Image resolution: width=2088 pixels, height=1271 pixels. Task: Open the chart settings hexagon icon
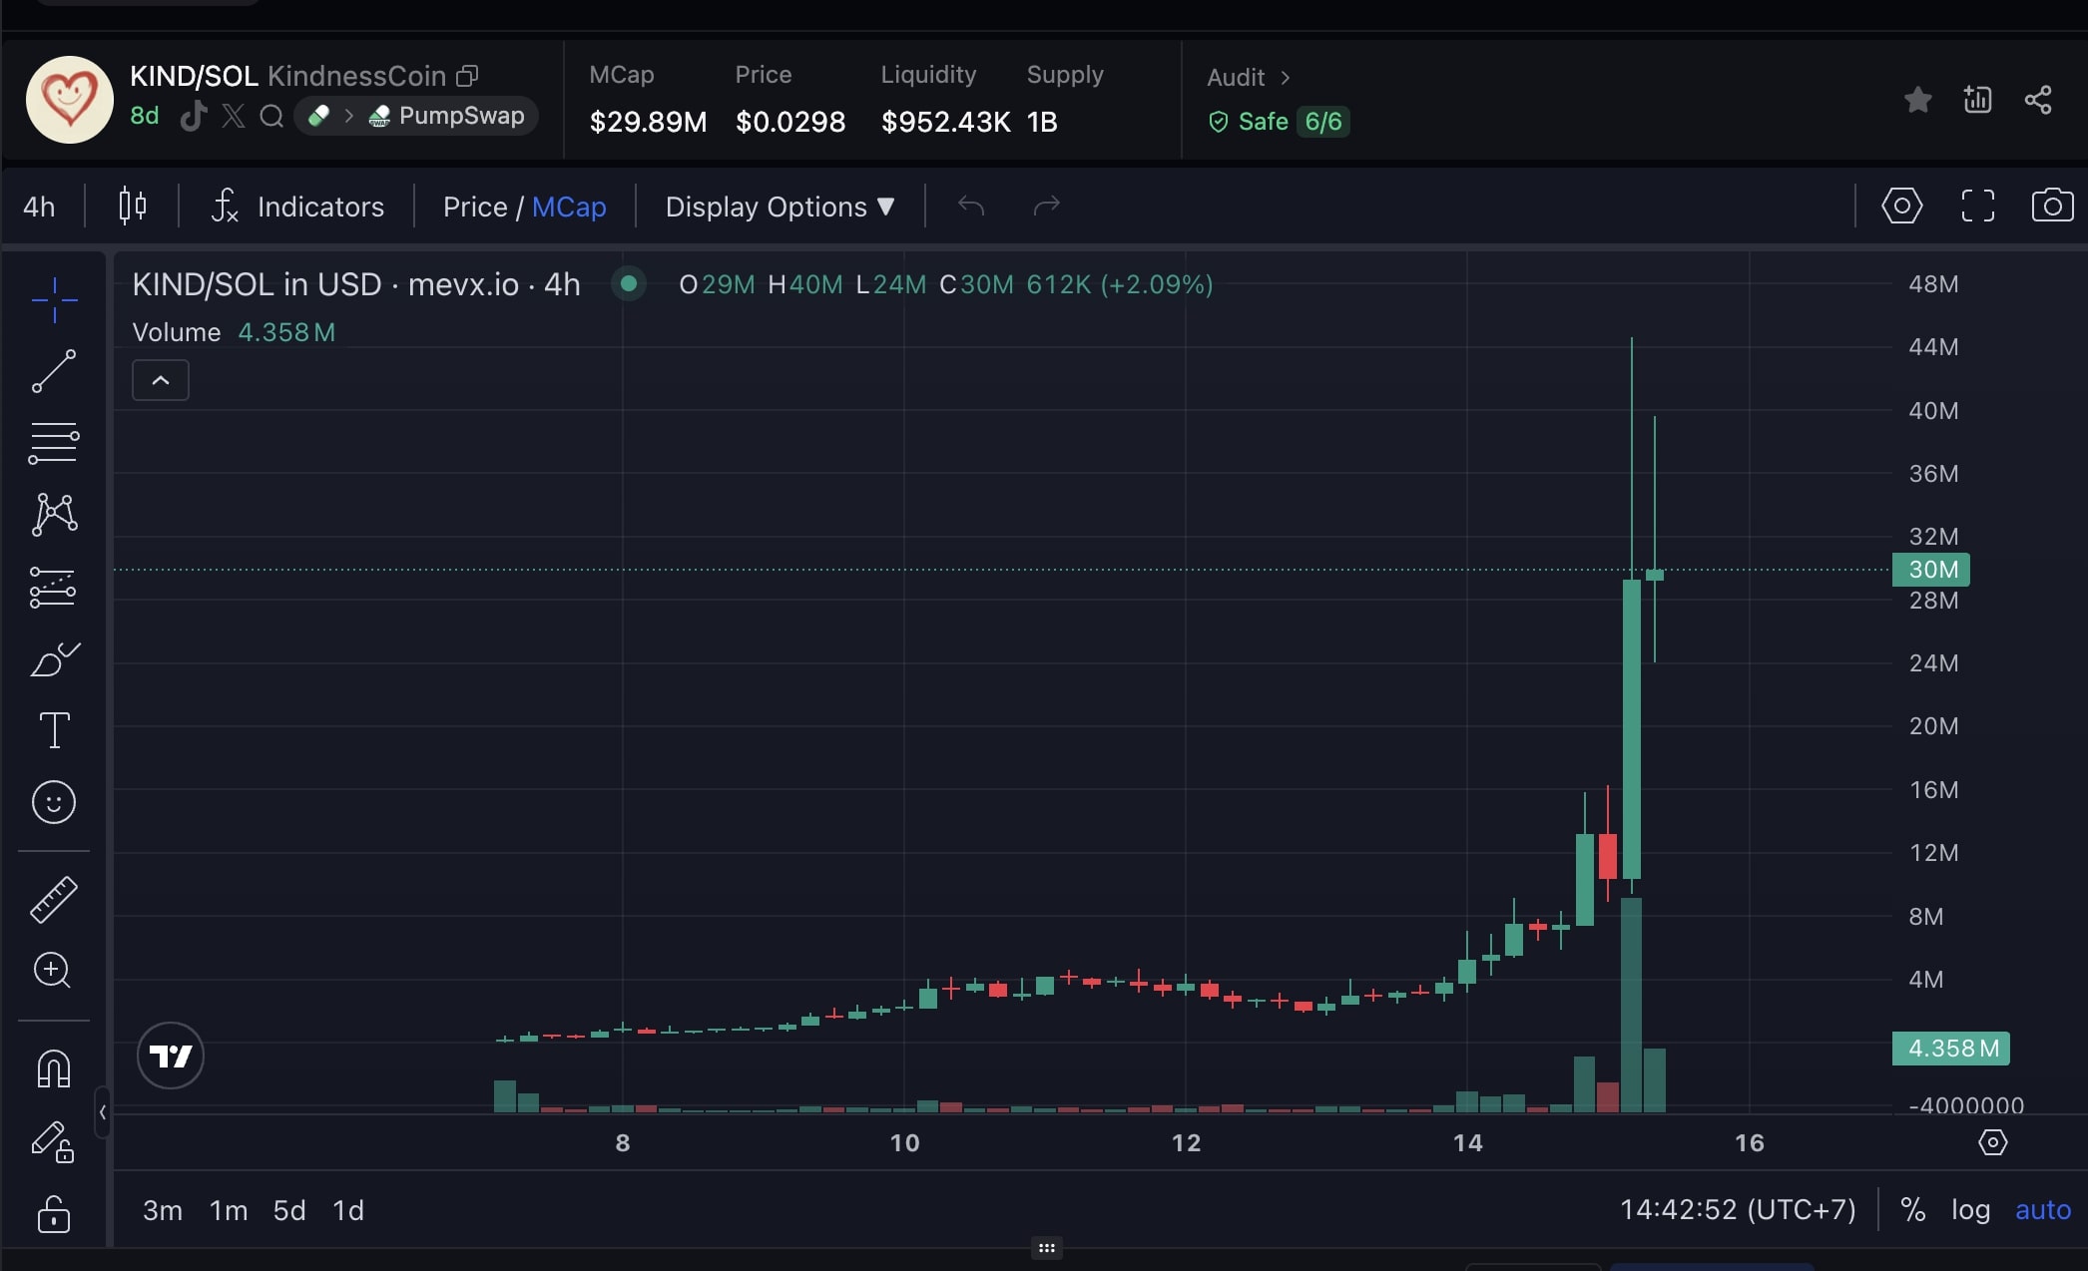(1901, 206)
